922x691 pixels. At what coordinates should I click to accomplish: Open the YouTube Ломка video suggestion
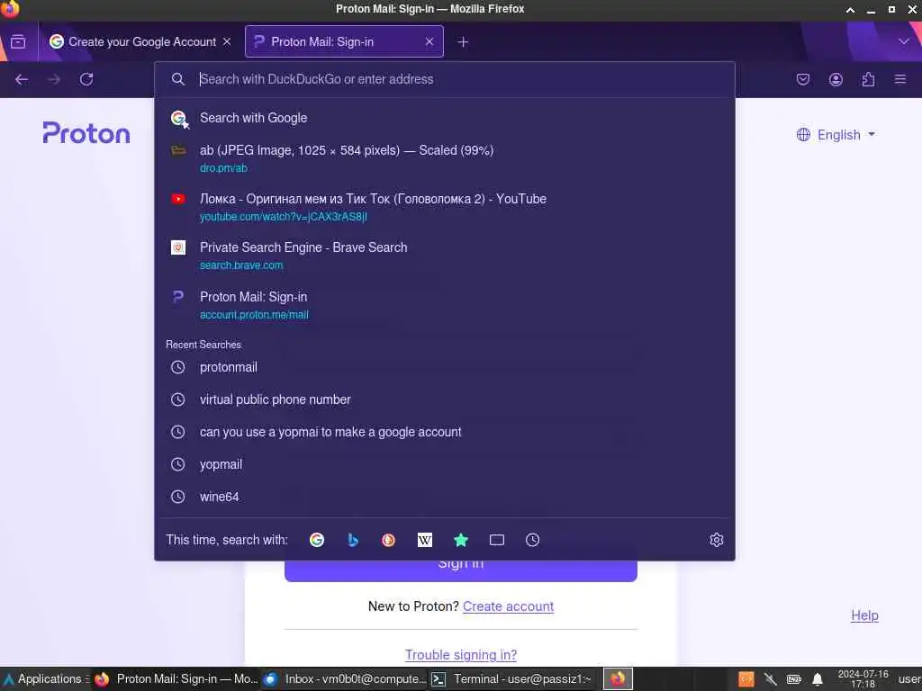click(445, 208)
